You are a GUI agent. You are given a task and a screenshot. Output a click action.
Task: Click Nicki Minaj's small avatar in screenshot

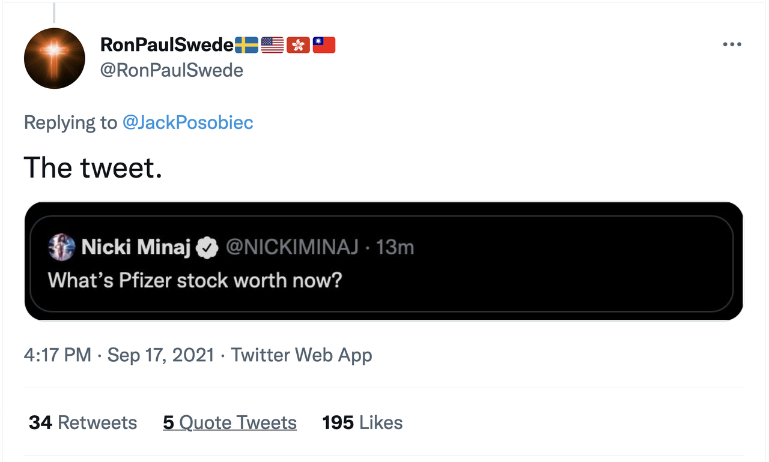(61, 247)
